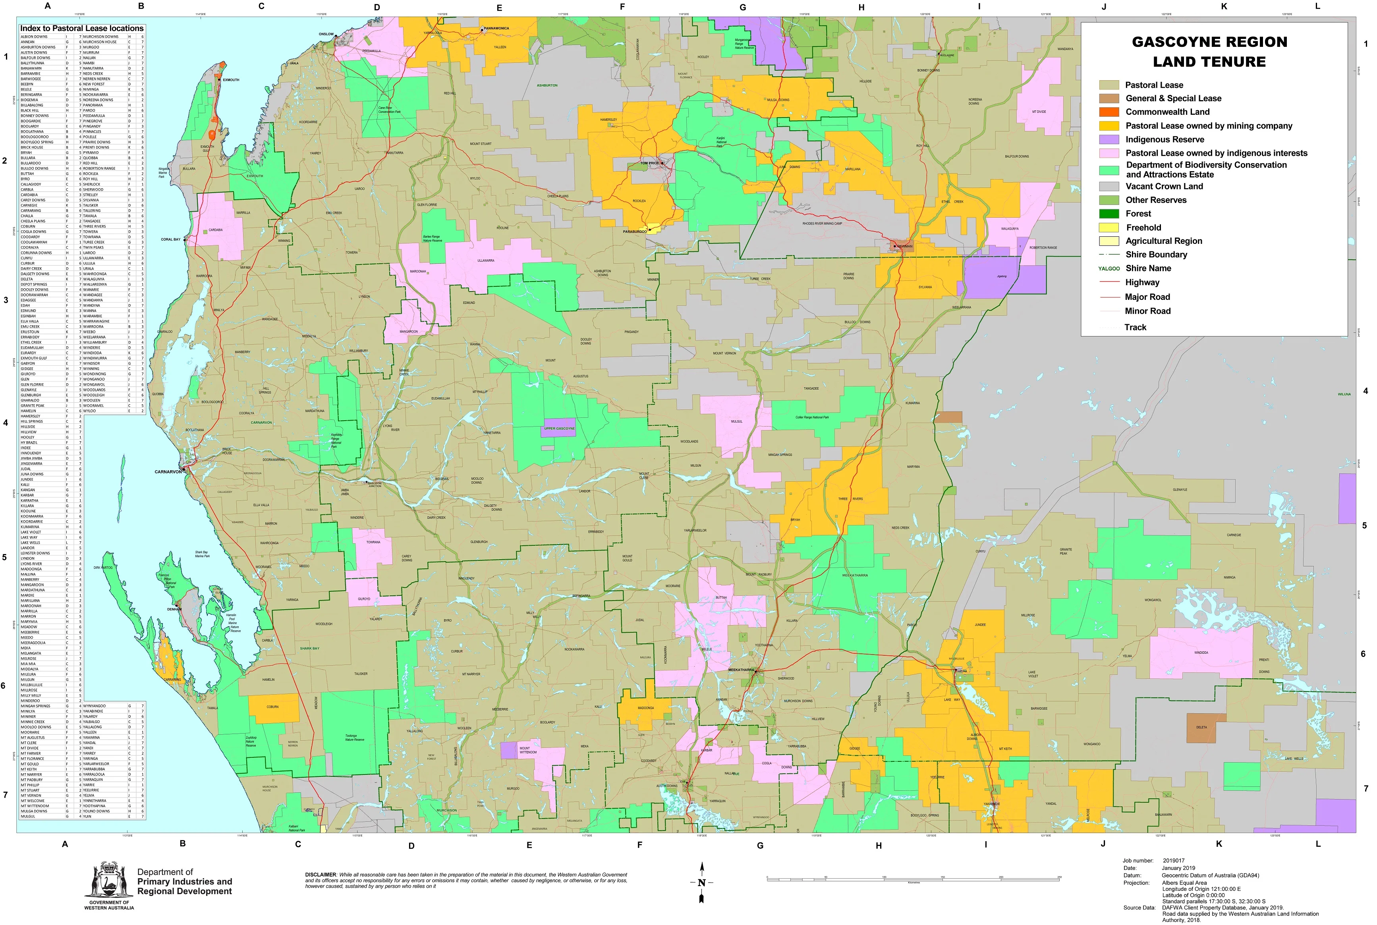Click the Biodiversity Conservation Estate green swatch

1109,170
